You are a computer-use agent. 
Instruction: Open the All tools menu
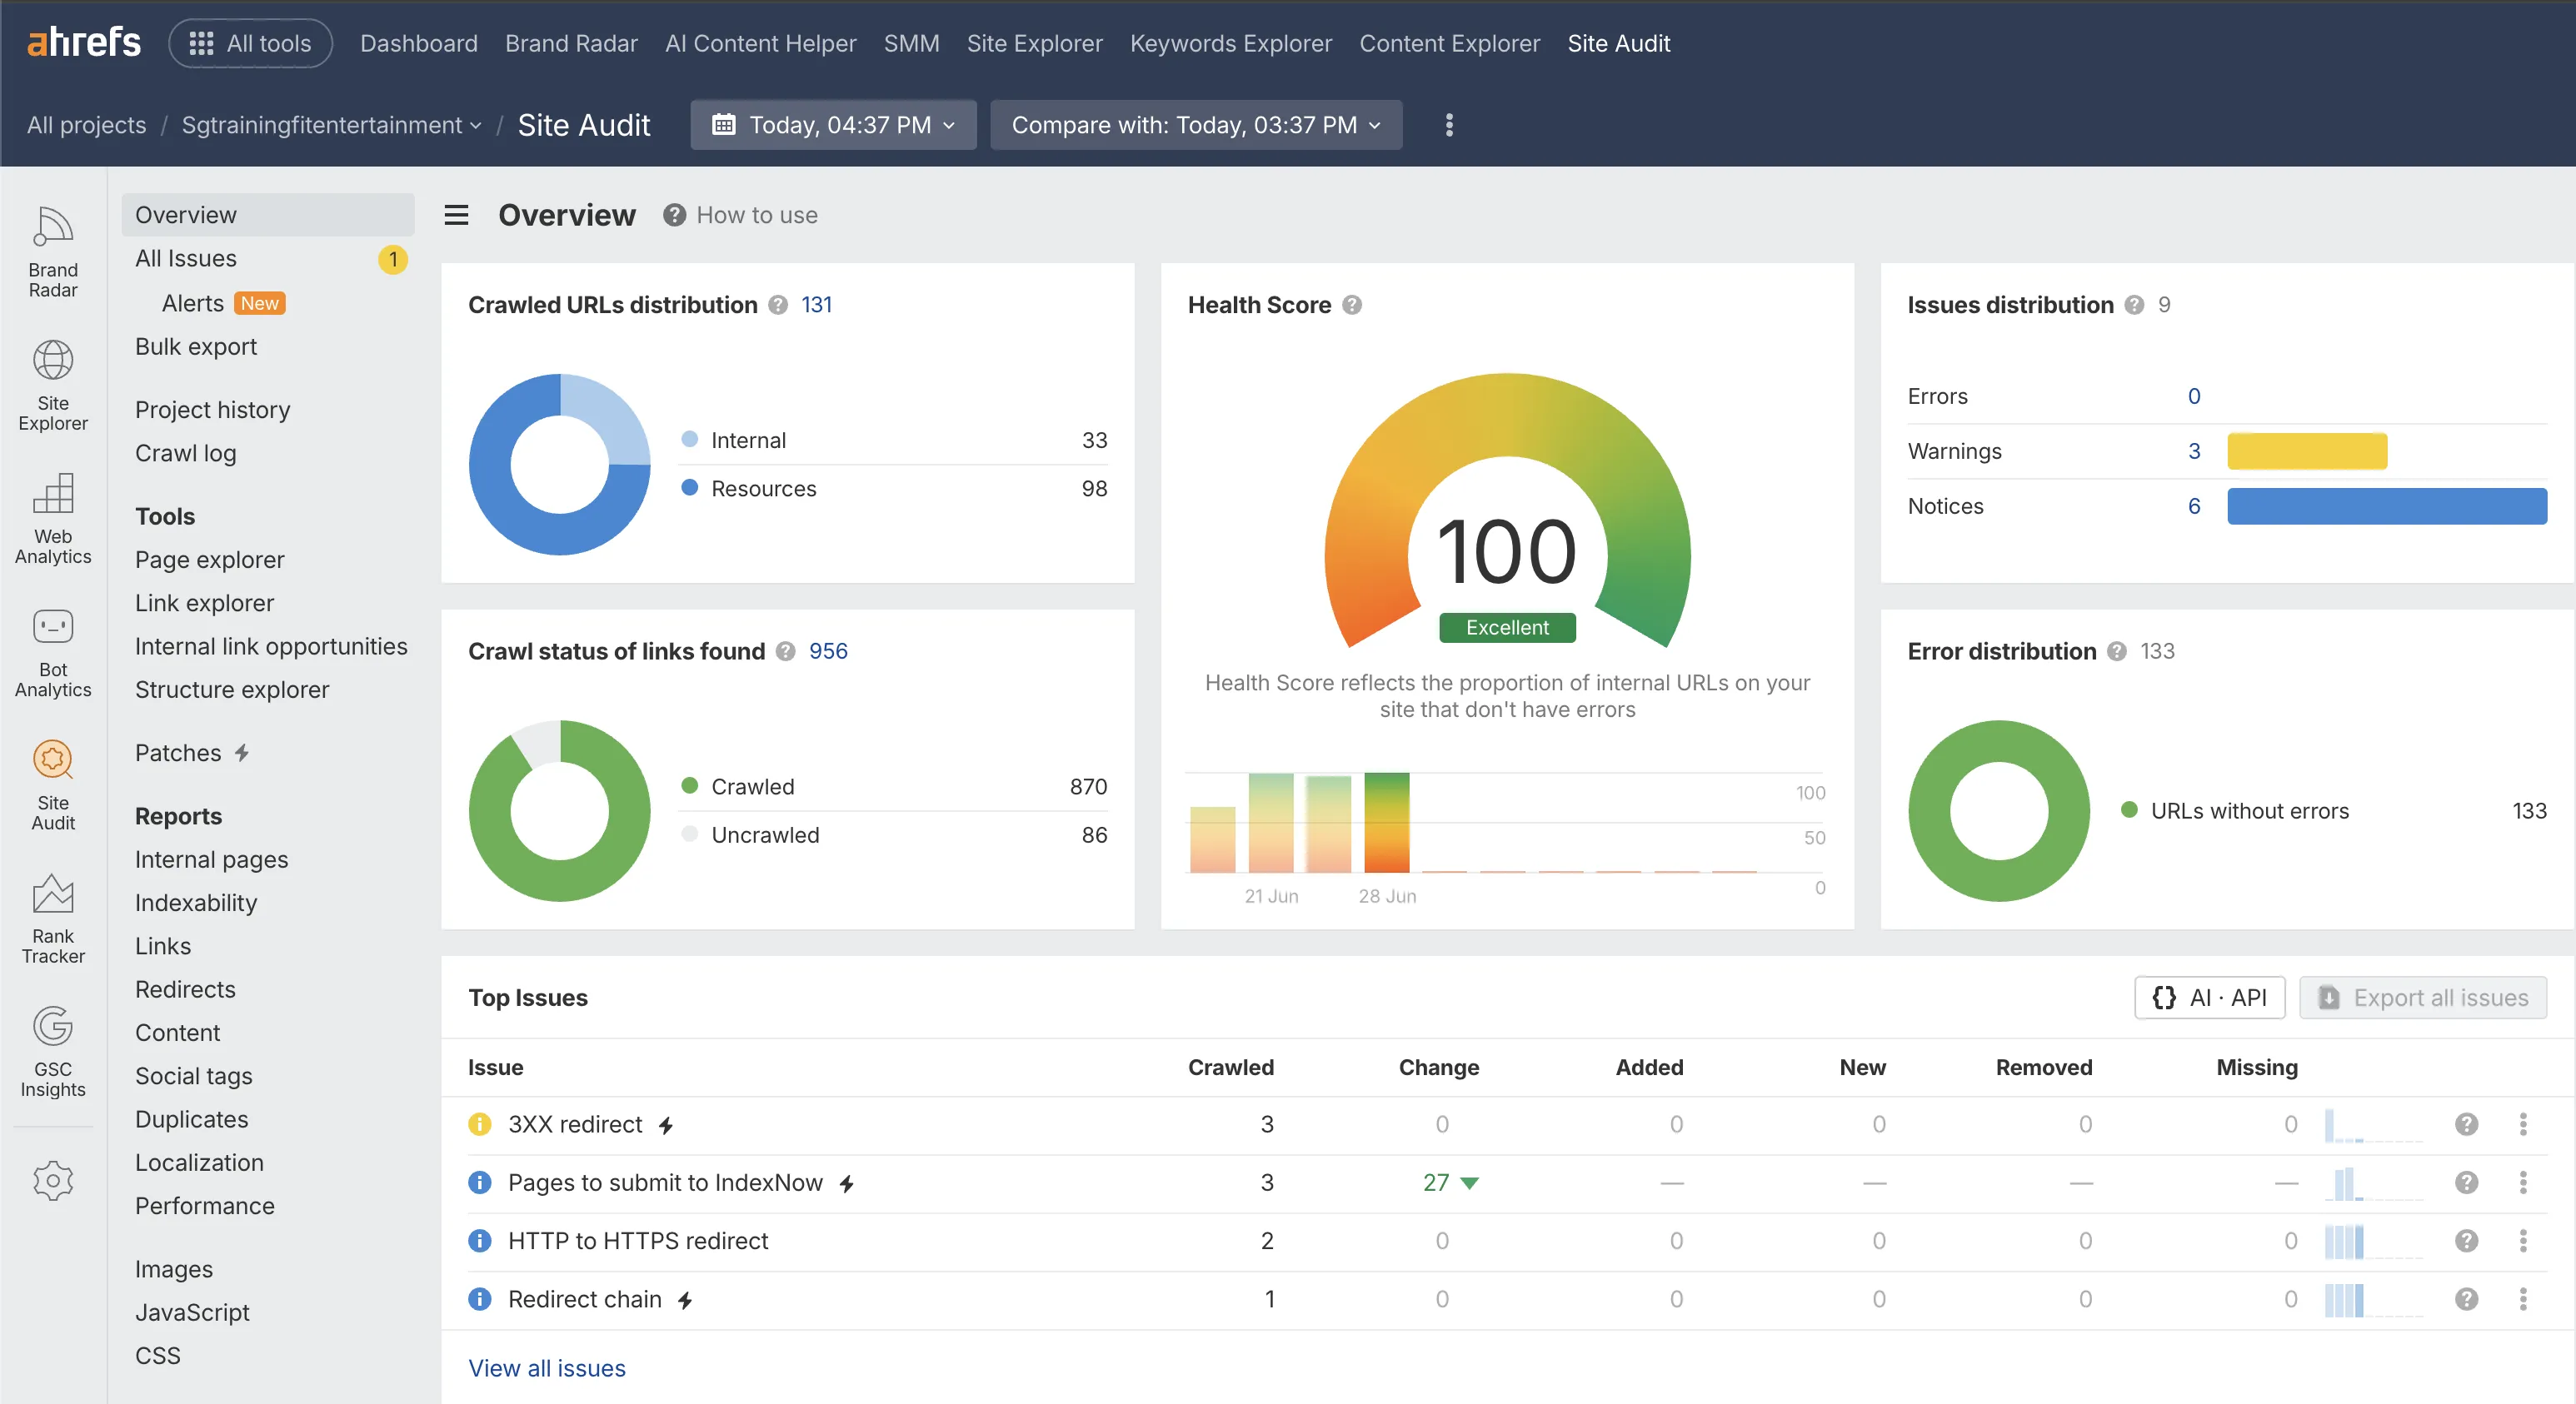pyautogui.click(x=250, y=43)
